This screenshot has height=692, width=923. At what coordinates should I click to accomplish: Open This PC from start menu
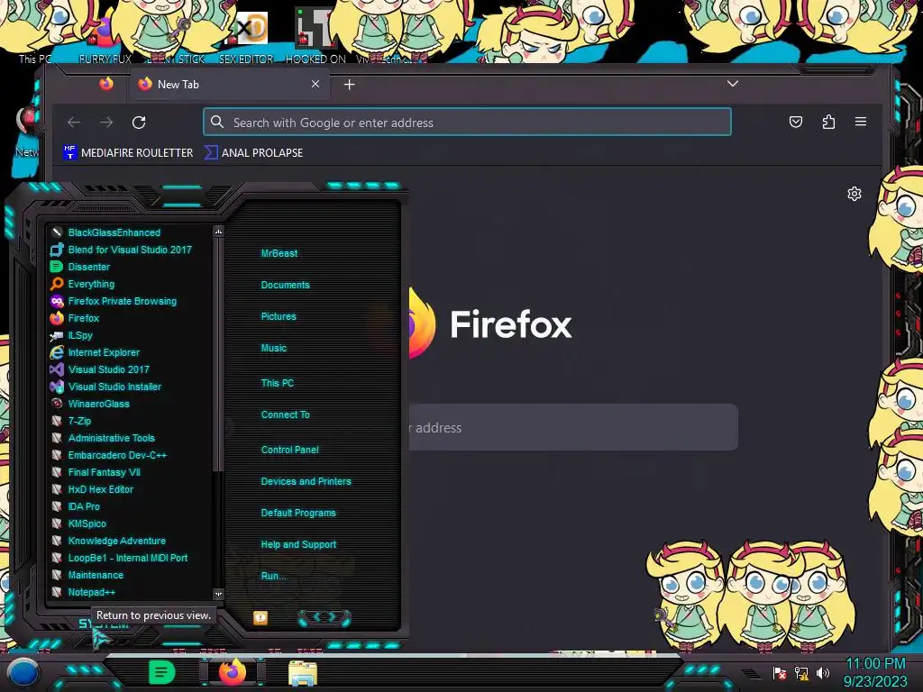(x=278, y=383)
